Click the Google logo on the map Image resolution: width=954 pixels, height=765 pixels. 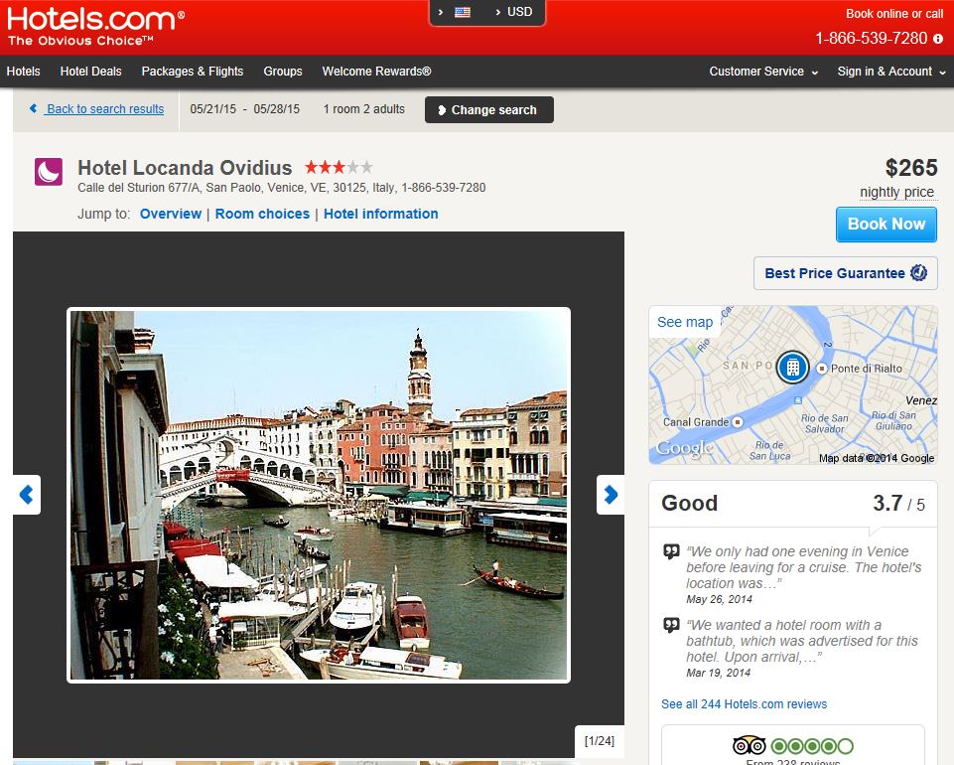pyautogui.click(x=684, y=449)
